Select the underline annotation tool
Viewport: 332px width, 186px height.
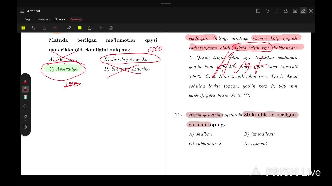point(34,28)
